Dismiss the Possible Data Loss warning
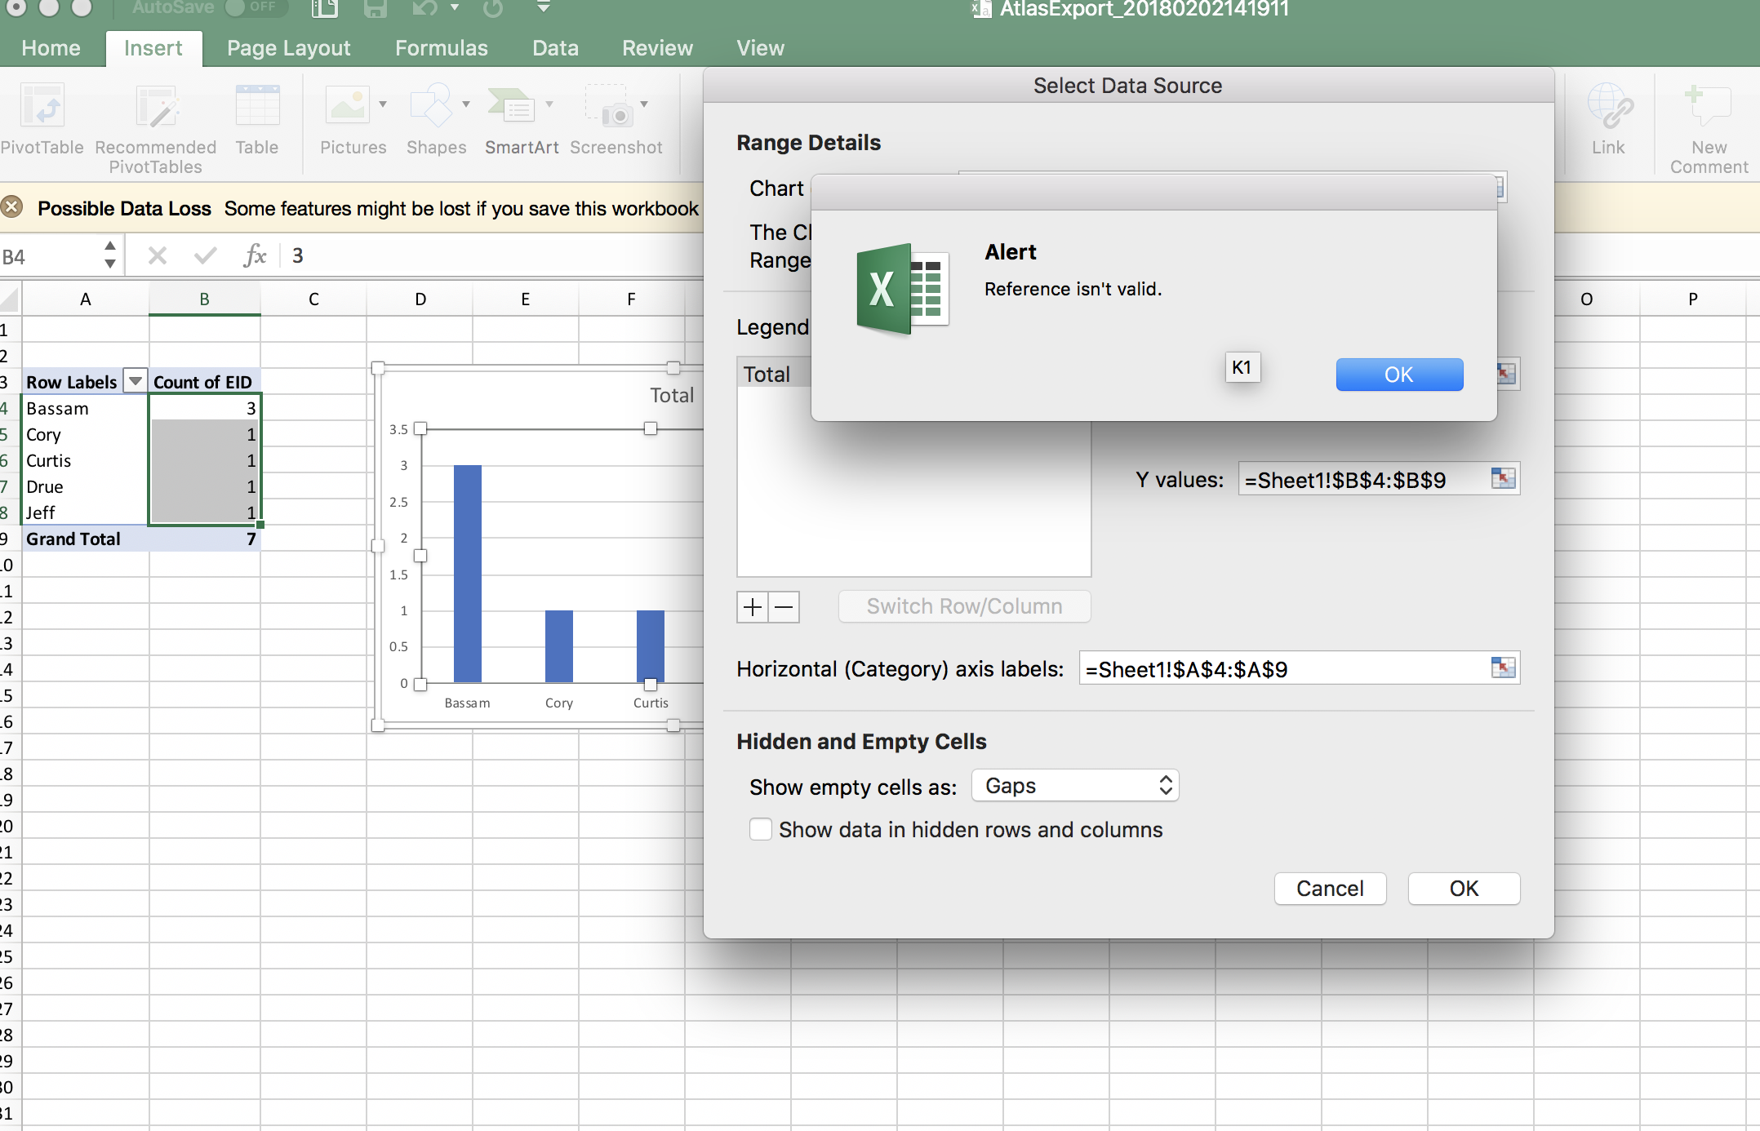Screen dimensions: 1760x1131 tap(11, 207)
